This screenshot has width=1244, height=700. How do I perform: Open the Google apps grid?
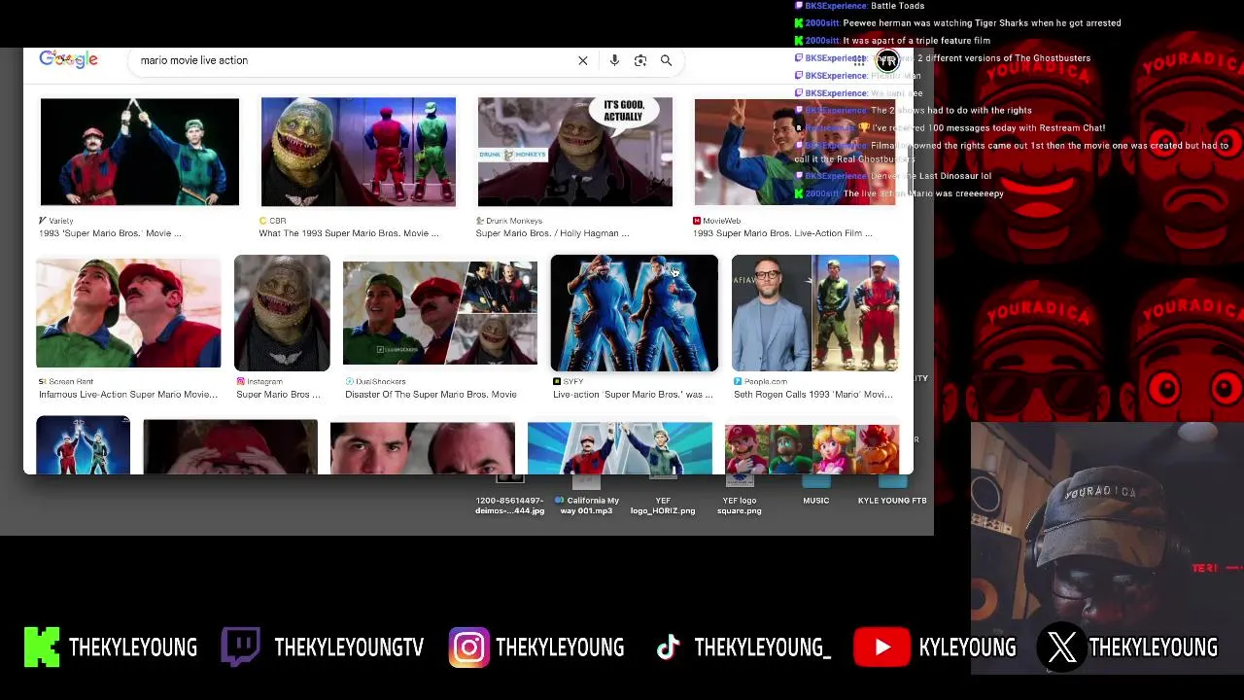(x=859, y=60)
